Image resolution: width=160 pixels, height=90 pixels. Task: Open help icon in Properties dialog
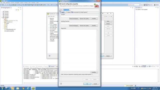point(49,56)
